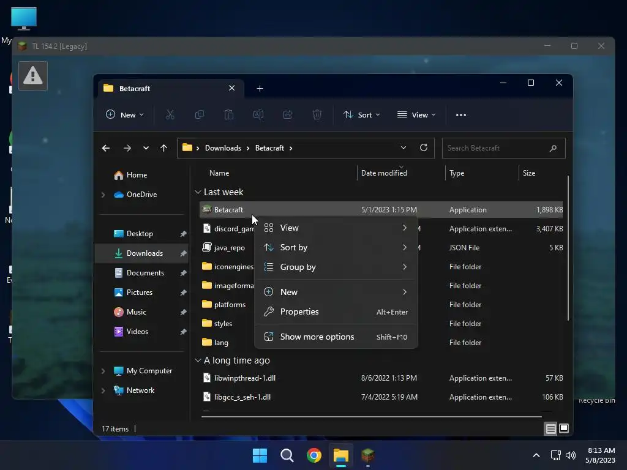Sort by the Size column header
Viewport: 627px width, 470px height.
point(528,173)
